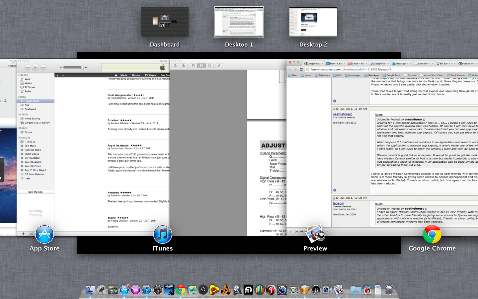
Task: Open Movies tab in iTunes Store bar
Action: pos(136,75)
